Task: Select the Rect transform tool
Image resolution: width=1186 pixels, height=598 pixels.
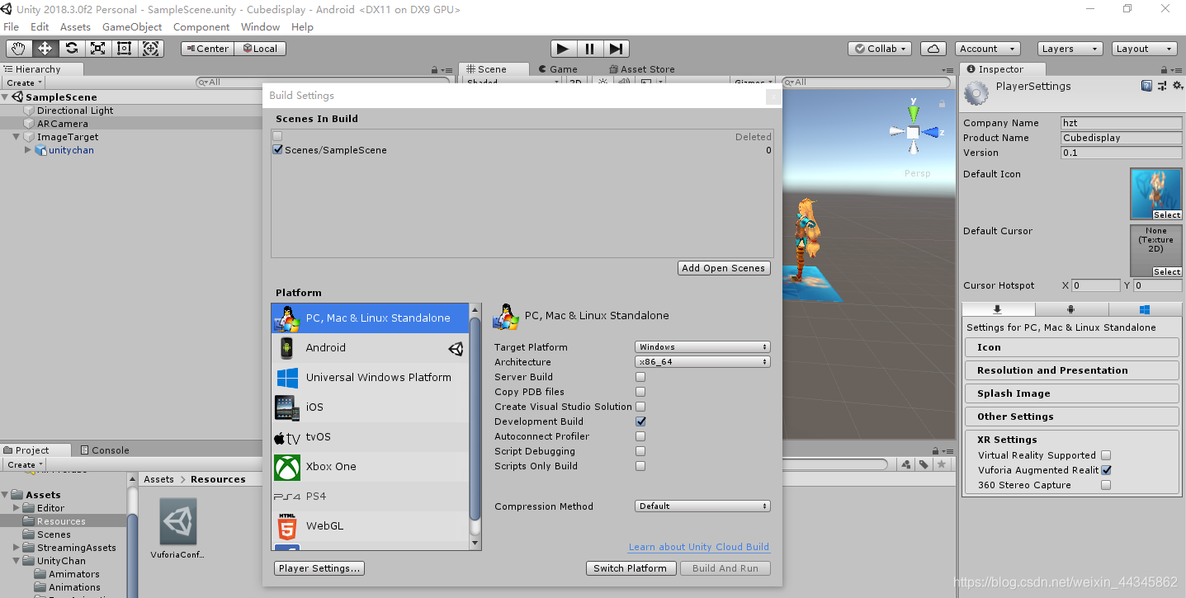Action: (125, 49)
